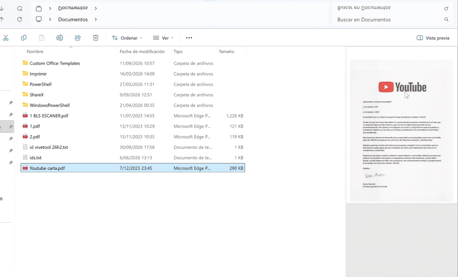Image resolution: width=458 pixels, height=277 pixels.
Task: Select the file name Youtube carta.pdf
Action: [x=47, y=168]
